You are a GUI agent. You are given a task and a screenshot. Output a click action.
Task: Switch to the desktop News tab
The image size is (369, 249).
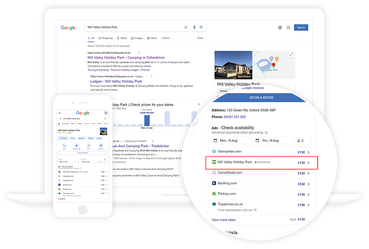tap(152, 38)
